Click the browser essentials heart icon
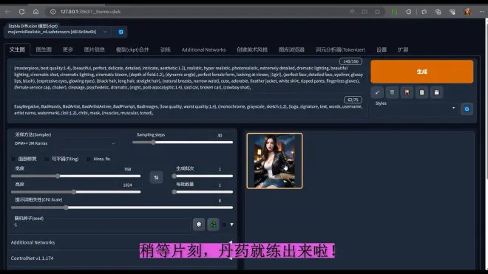488x274 pixels. click(453, 12)
